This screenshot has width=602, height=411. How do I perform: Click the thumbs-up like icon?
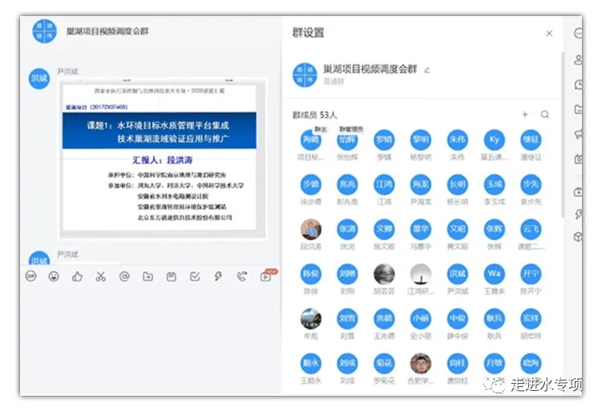pyautogui.click(x=77, y=276)
